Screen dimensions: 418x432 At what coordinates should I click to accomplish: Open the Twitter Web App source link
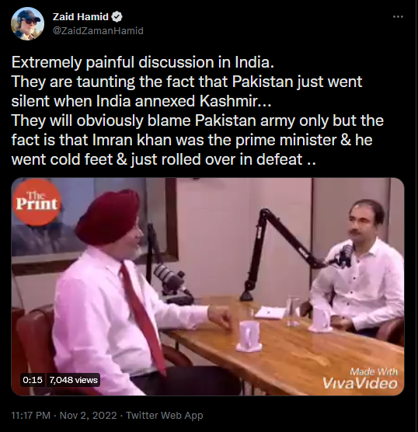pos(165,415)
